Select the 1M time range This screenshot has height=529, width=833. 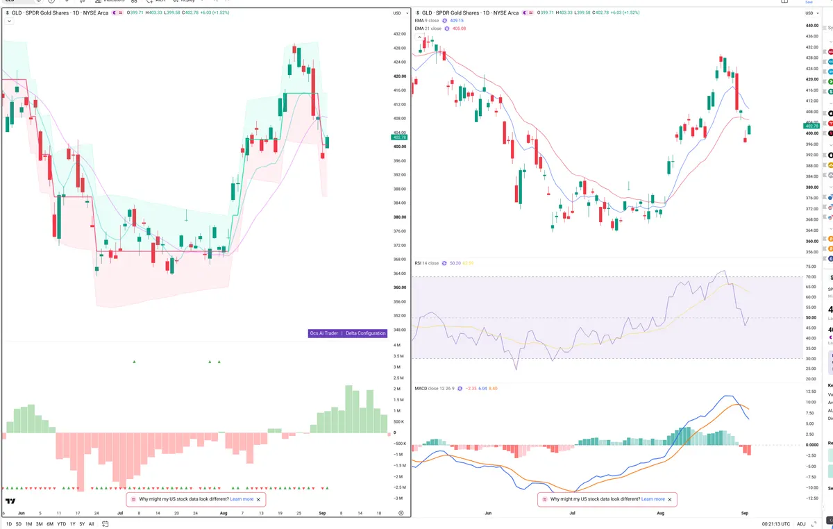coord(29,524)
